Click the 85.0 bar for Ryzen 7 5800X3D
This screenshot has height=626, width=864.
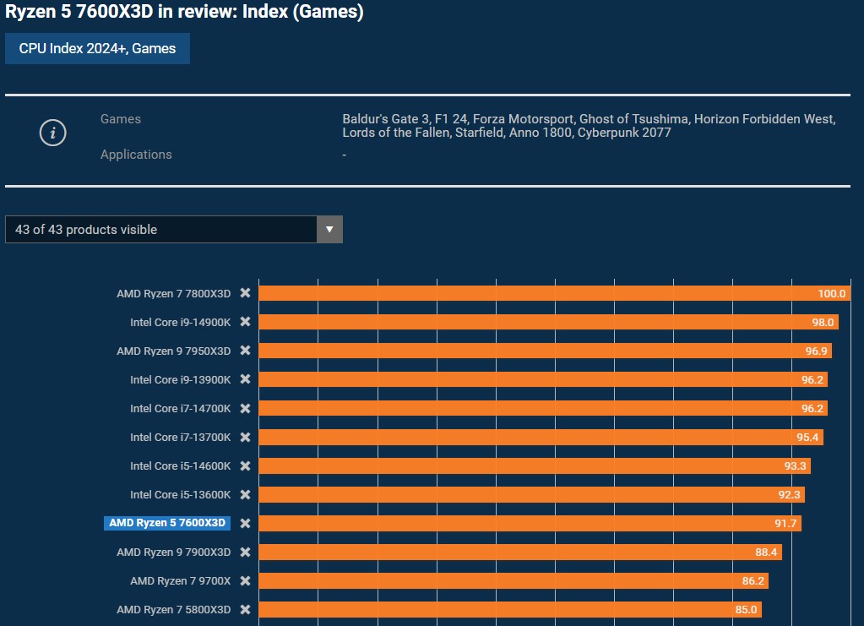coord(510,609)
